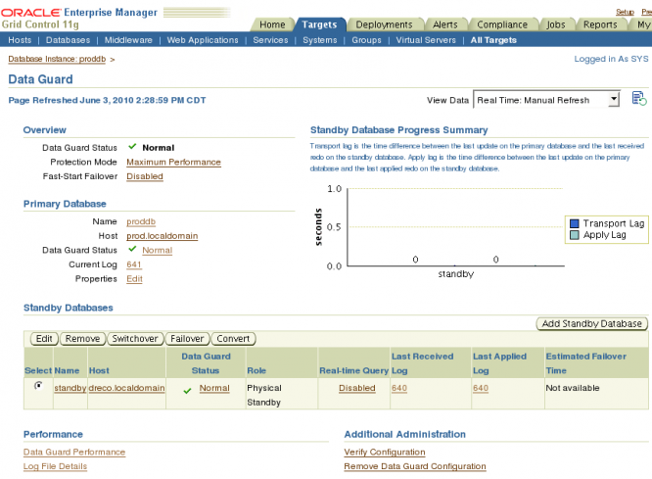Open Log File Details link
Image resolution: width=652 pixels, height=479 pixels.
pyautogui.click(x=55, y=466)
